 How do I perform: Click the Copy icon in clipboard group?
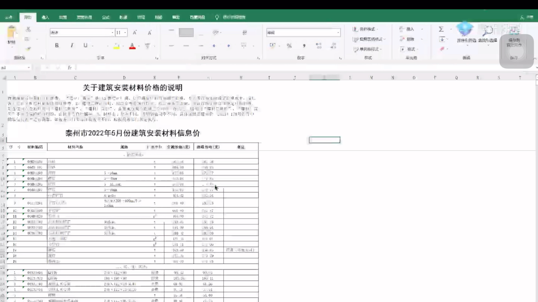point(27,39)
